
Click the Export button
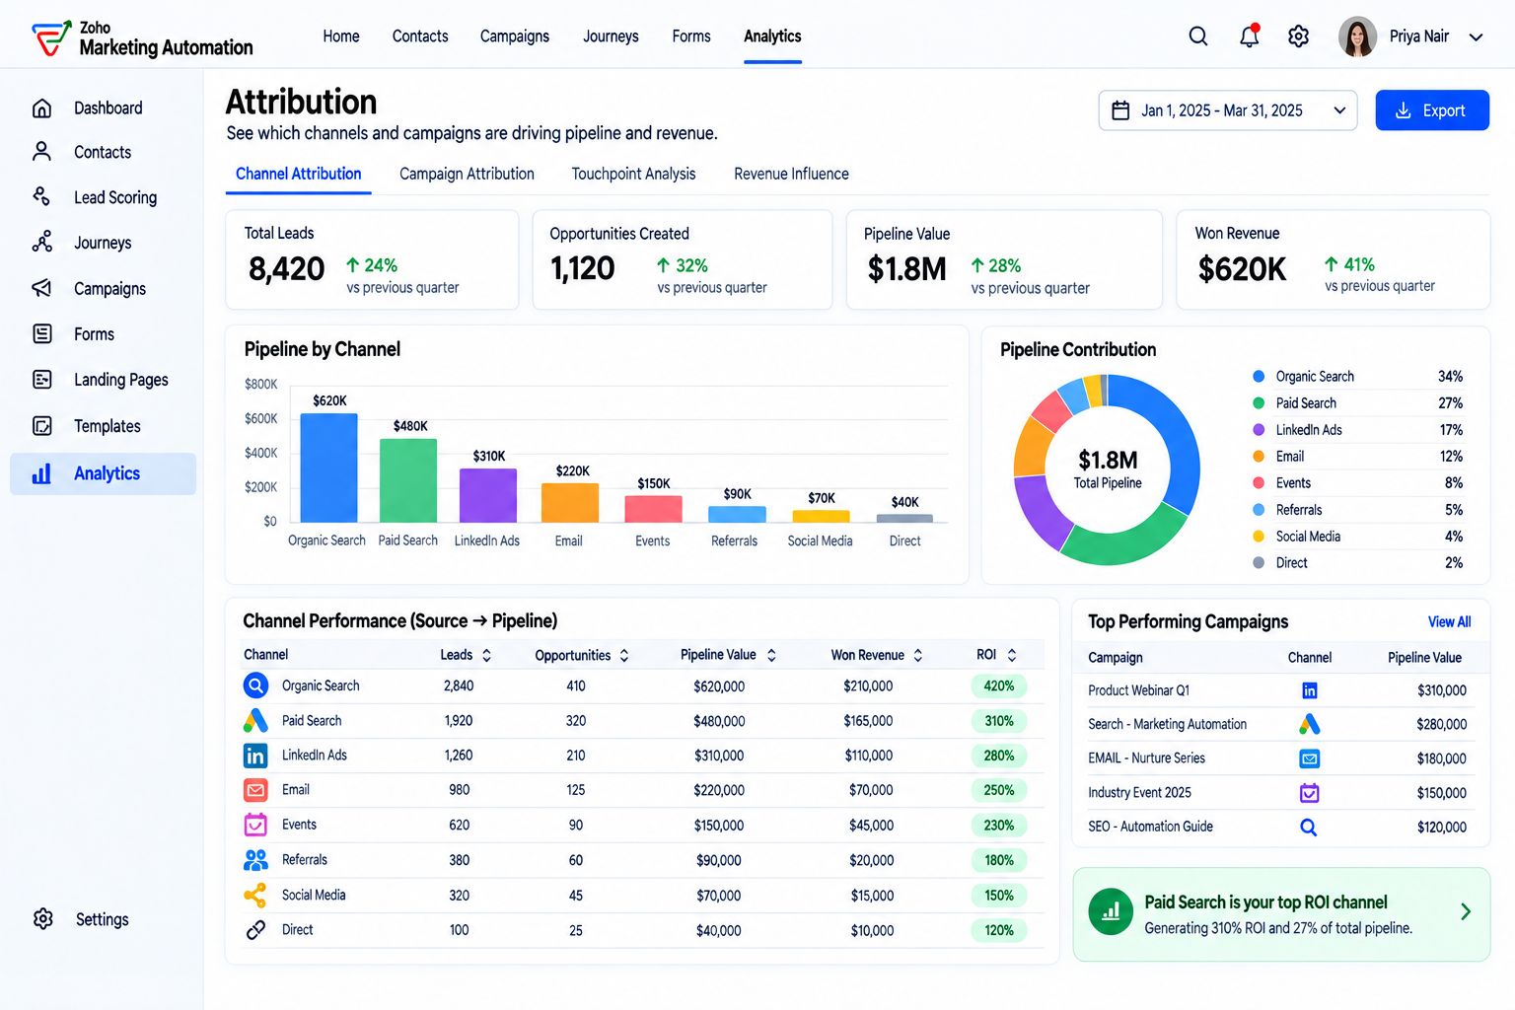[x=1432, y=110]
